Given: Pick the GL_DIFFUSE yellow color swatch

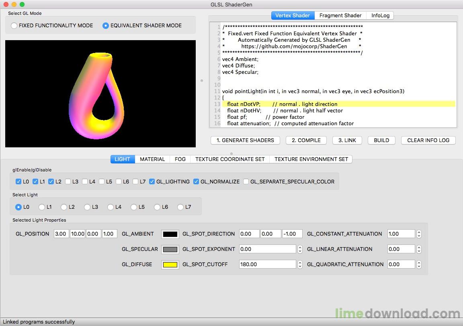Looking at the screenshot, I should [170, 265].
